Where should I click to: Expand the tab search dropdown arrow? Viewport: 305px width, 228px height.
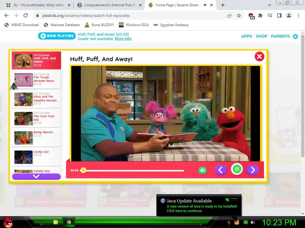click(269, 5)
